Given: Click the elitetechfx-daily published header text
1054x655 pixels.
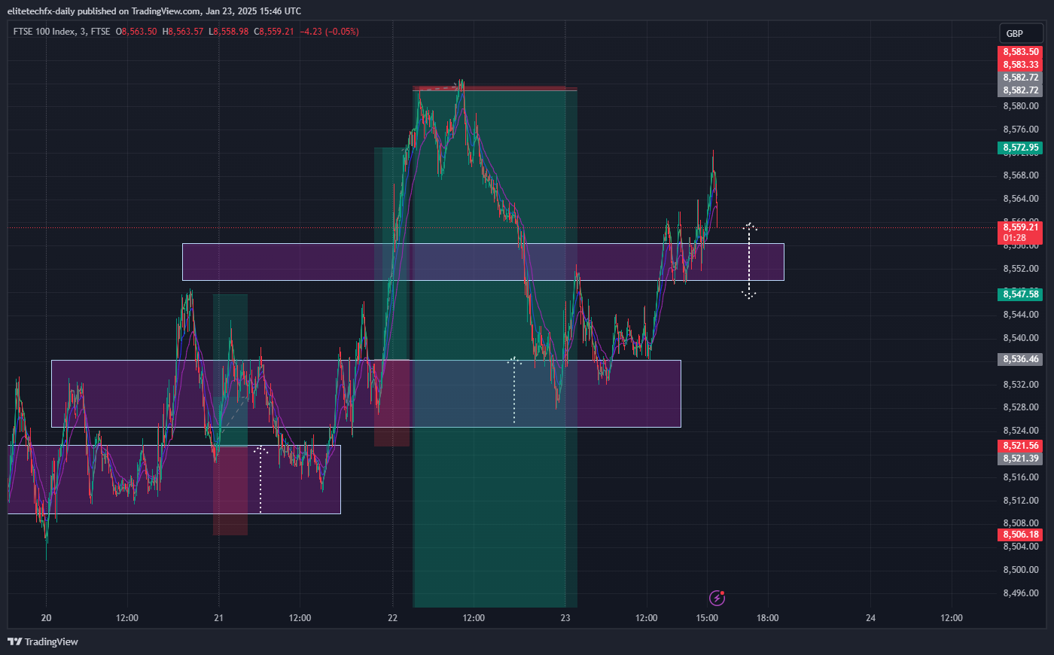Looking at the screenshot, I should tap(154, 11).
